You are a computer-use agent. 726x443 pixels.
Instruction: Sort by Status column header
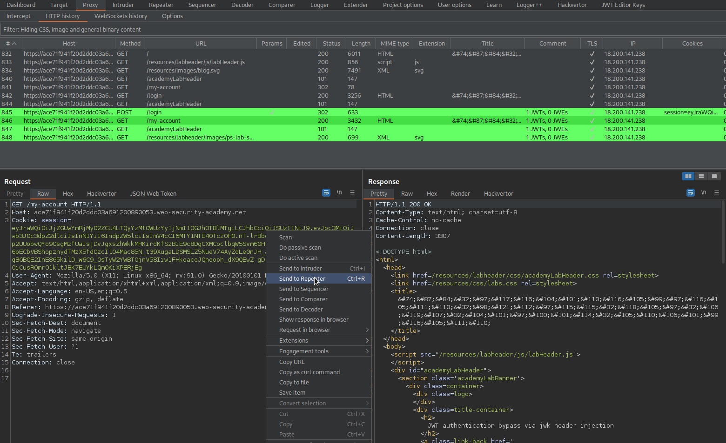[331, 43]
